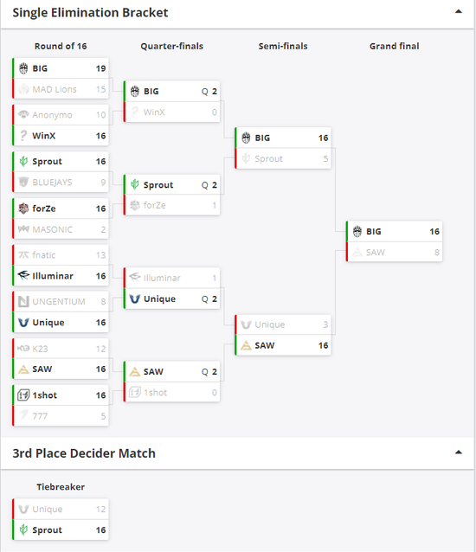The width and height of the screenshot is (476, 552).
Task: Click the forZe logo in Round of 16
Action: point(23,209)
